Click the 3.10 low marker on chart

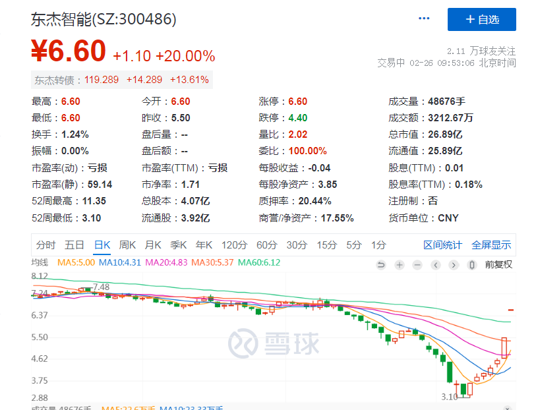click(x=450, y=397)
